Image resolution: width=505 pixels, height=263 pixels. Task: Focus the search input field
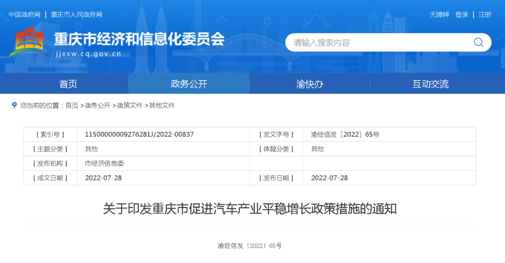point(388,42)
